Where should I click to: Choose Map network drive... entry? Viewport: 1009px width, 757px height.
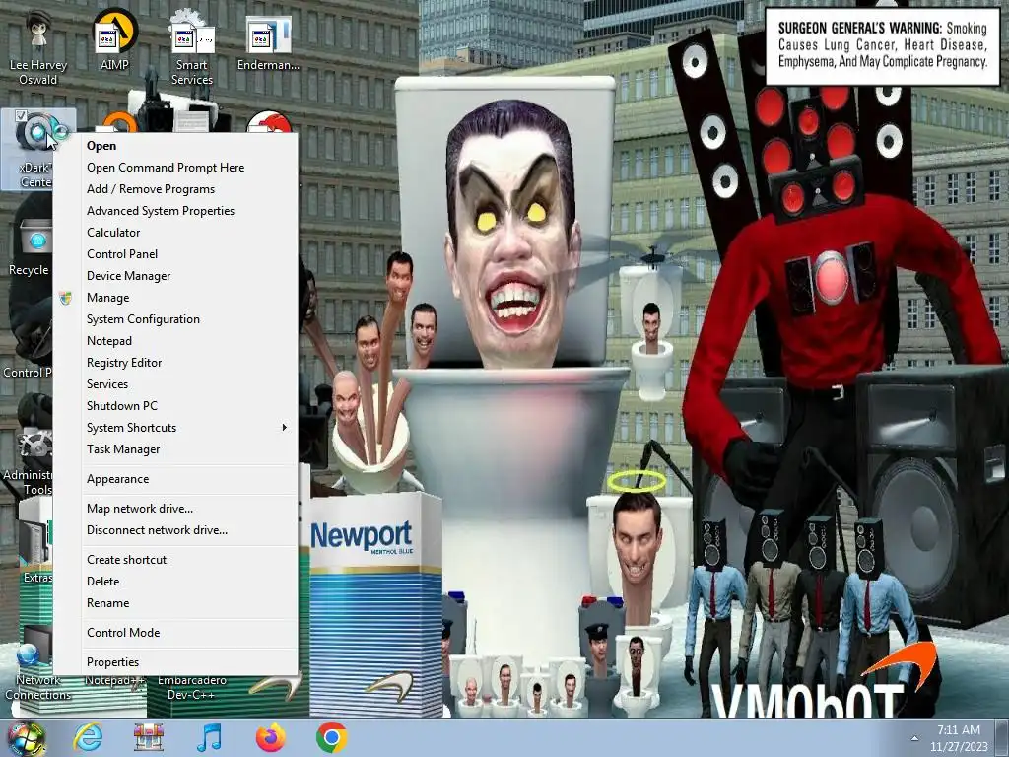(x=175, y=509)
